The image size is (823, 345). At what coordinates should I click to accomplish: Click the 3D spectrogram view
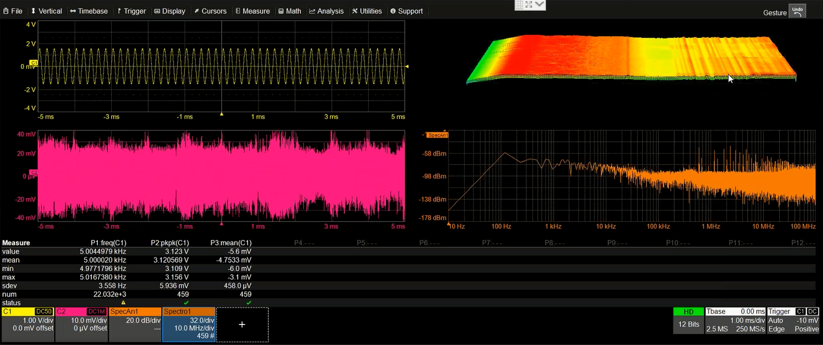[x=631, y=59]
